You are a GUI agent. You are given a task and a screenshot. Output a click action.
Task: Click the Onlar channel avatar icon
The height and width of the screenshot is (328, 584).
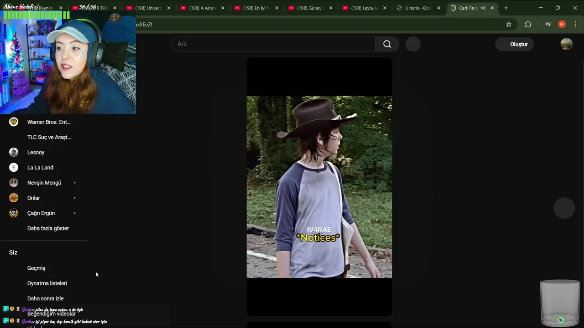14,198
